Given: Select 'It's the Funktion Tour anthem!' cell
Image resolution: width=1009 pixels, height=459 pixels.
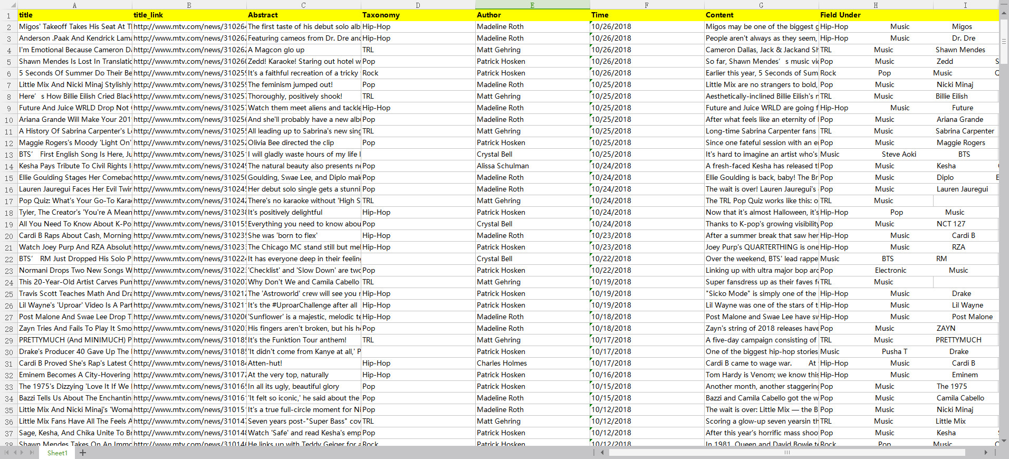Looking at the screenshot, I should tap(304, 340).
